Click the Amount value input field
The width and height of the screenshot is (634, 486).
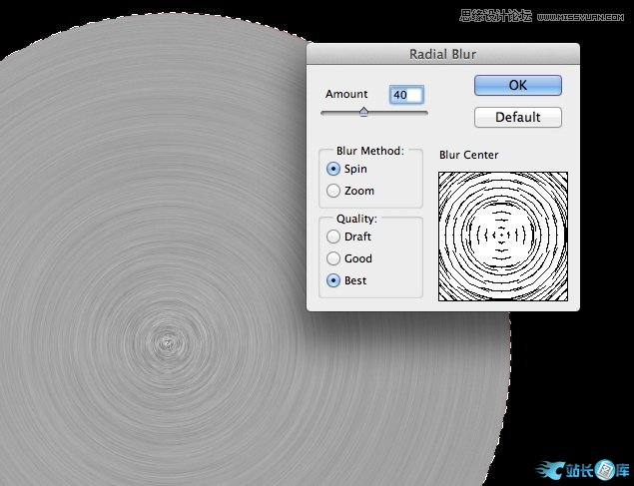[406, 95]
